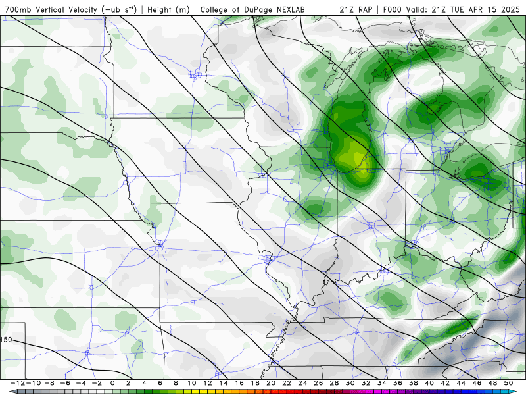
Task: Click the '-8' colorbar value
Action: [49, 383]
